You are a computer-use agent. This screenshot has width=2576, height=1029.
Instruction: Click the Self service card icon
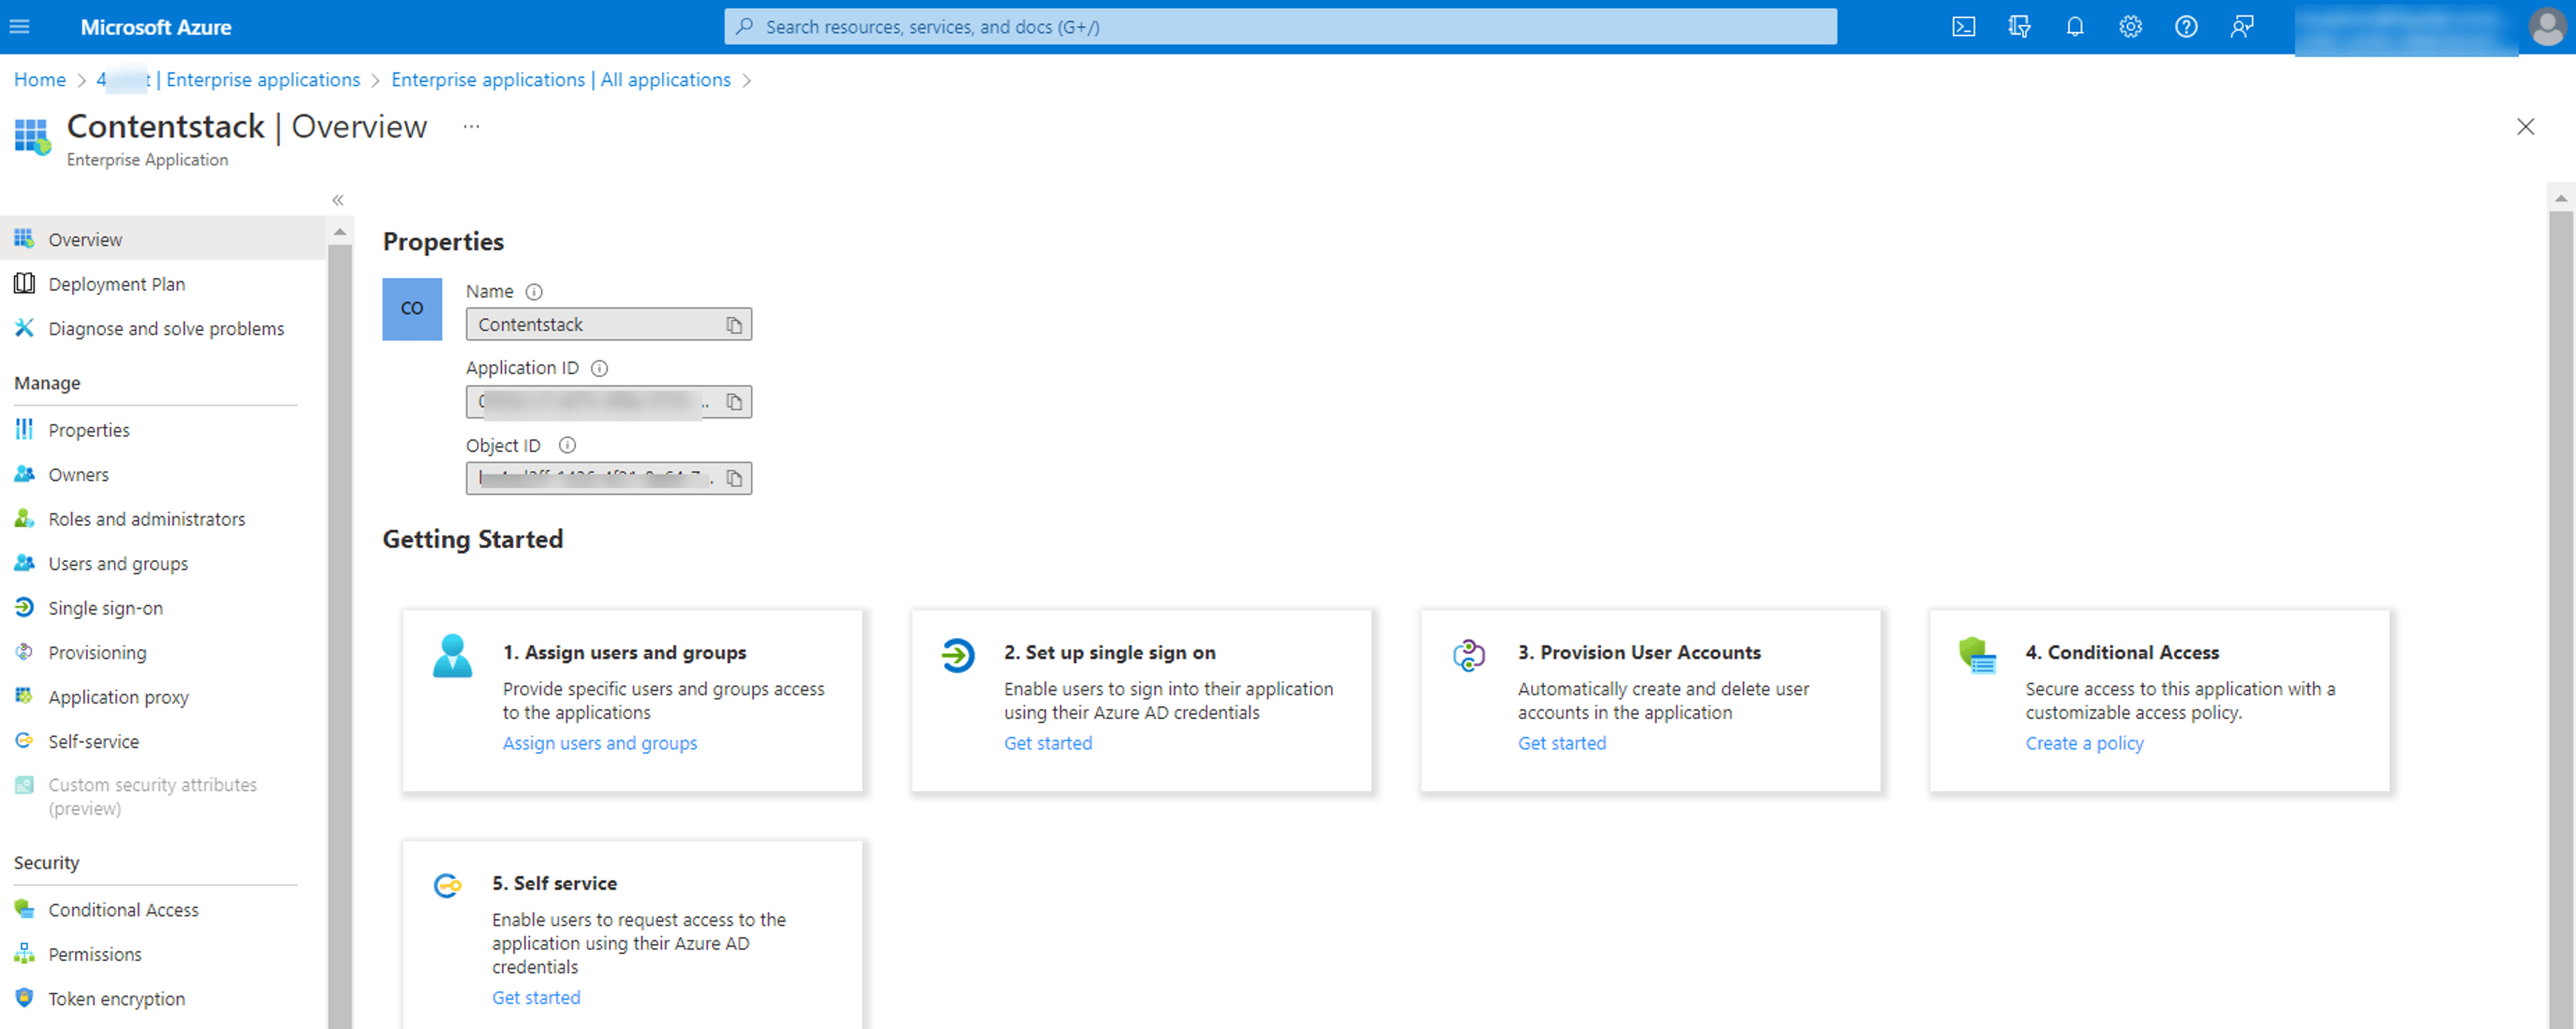point(447,885)
